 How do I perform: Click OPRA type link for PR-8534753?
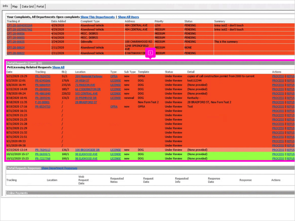pos(114,106)
